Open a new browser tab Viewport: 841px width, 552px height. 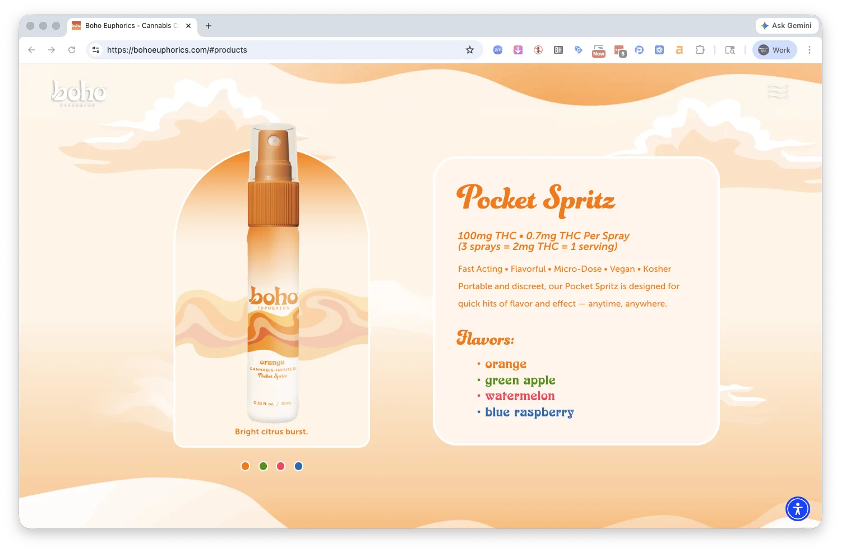pyautogui.click(x=209, y=26)
